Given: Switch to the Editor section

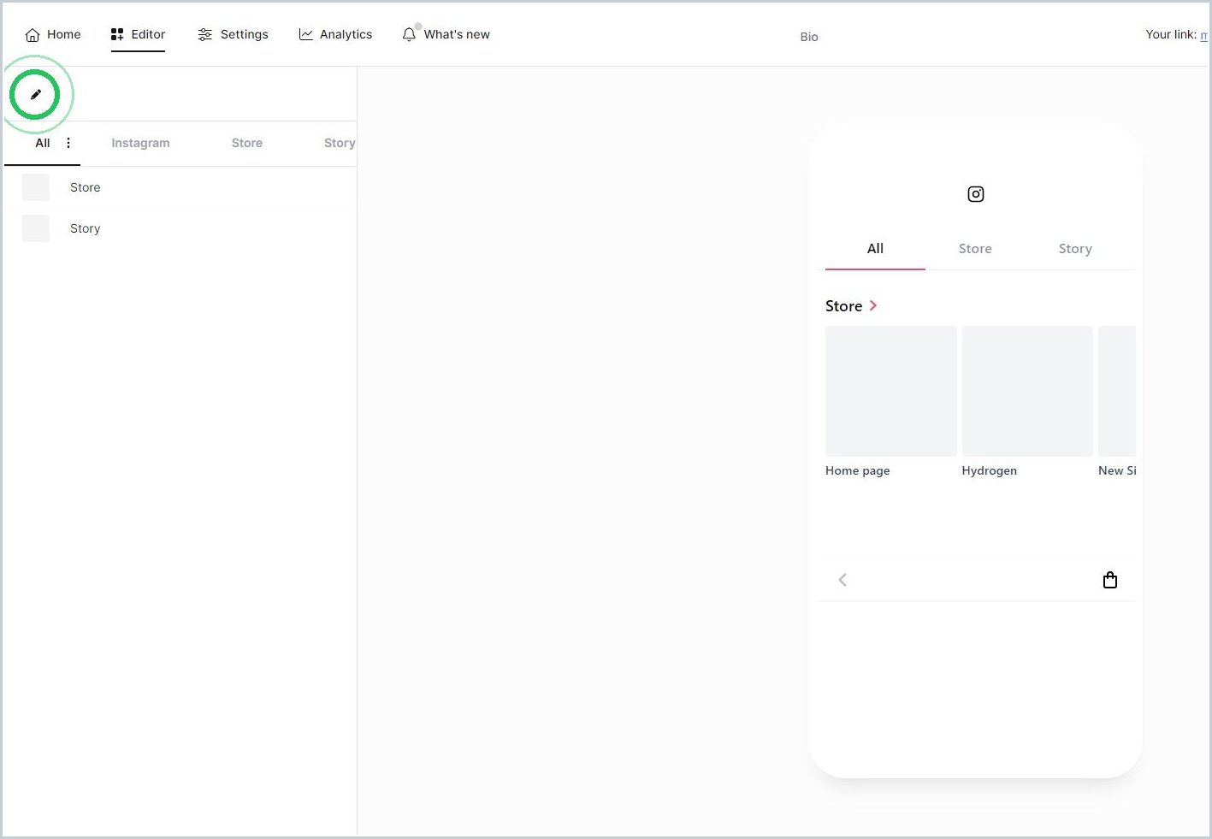Looking at the screenshot, I should tap(138, 34).
